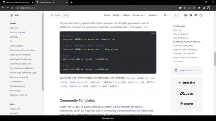Open the degit link
Screen dimensions: 216x121
[x=132, y=114]
